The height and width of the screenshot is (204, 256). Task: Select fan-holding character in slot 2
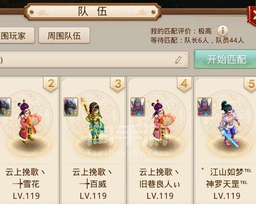click(x=28, y=122)
